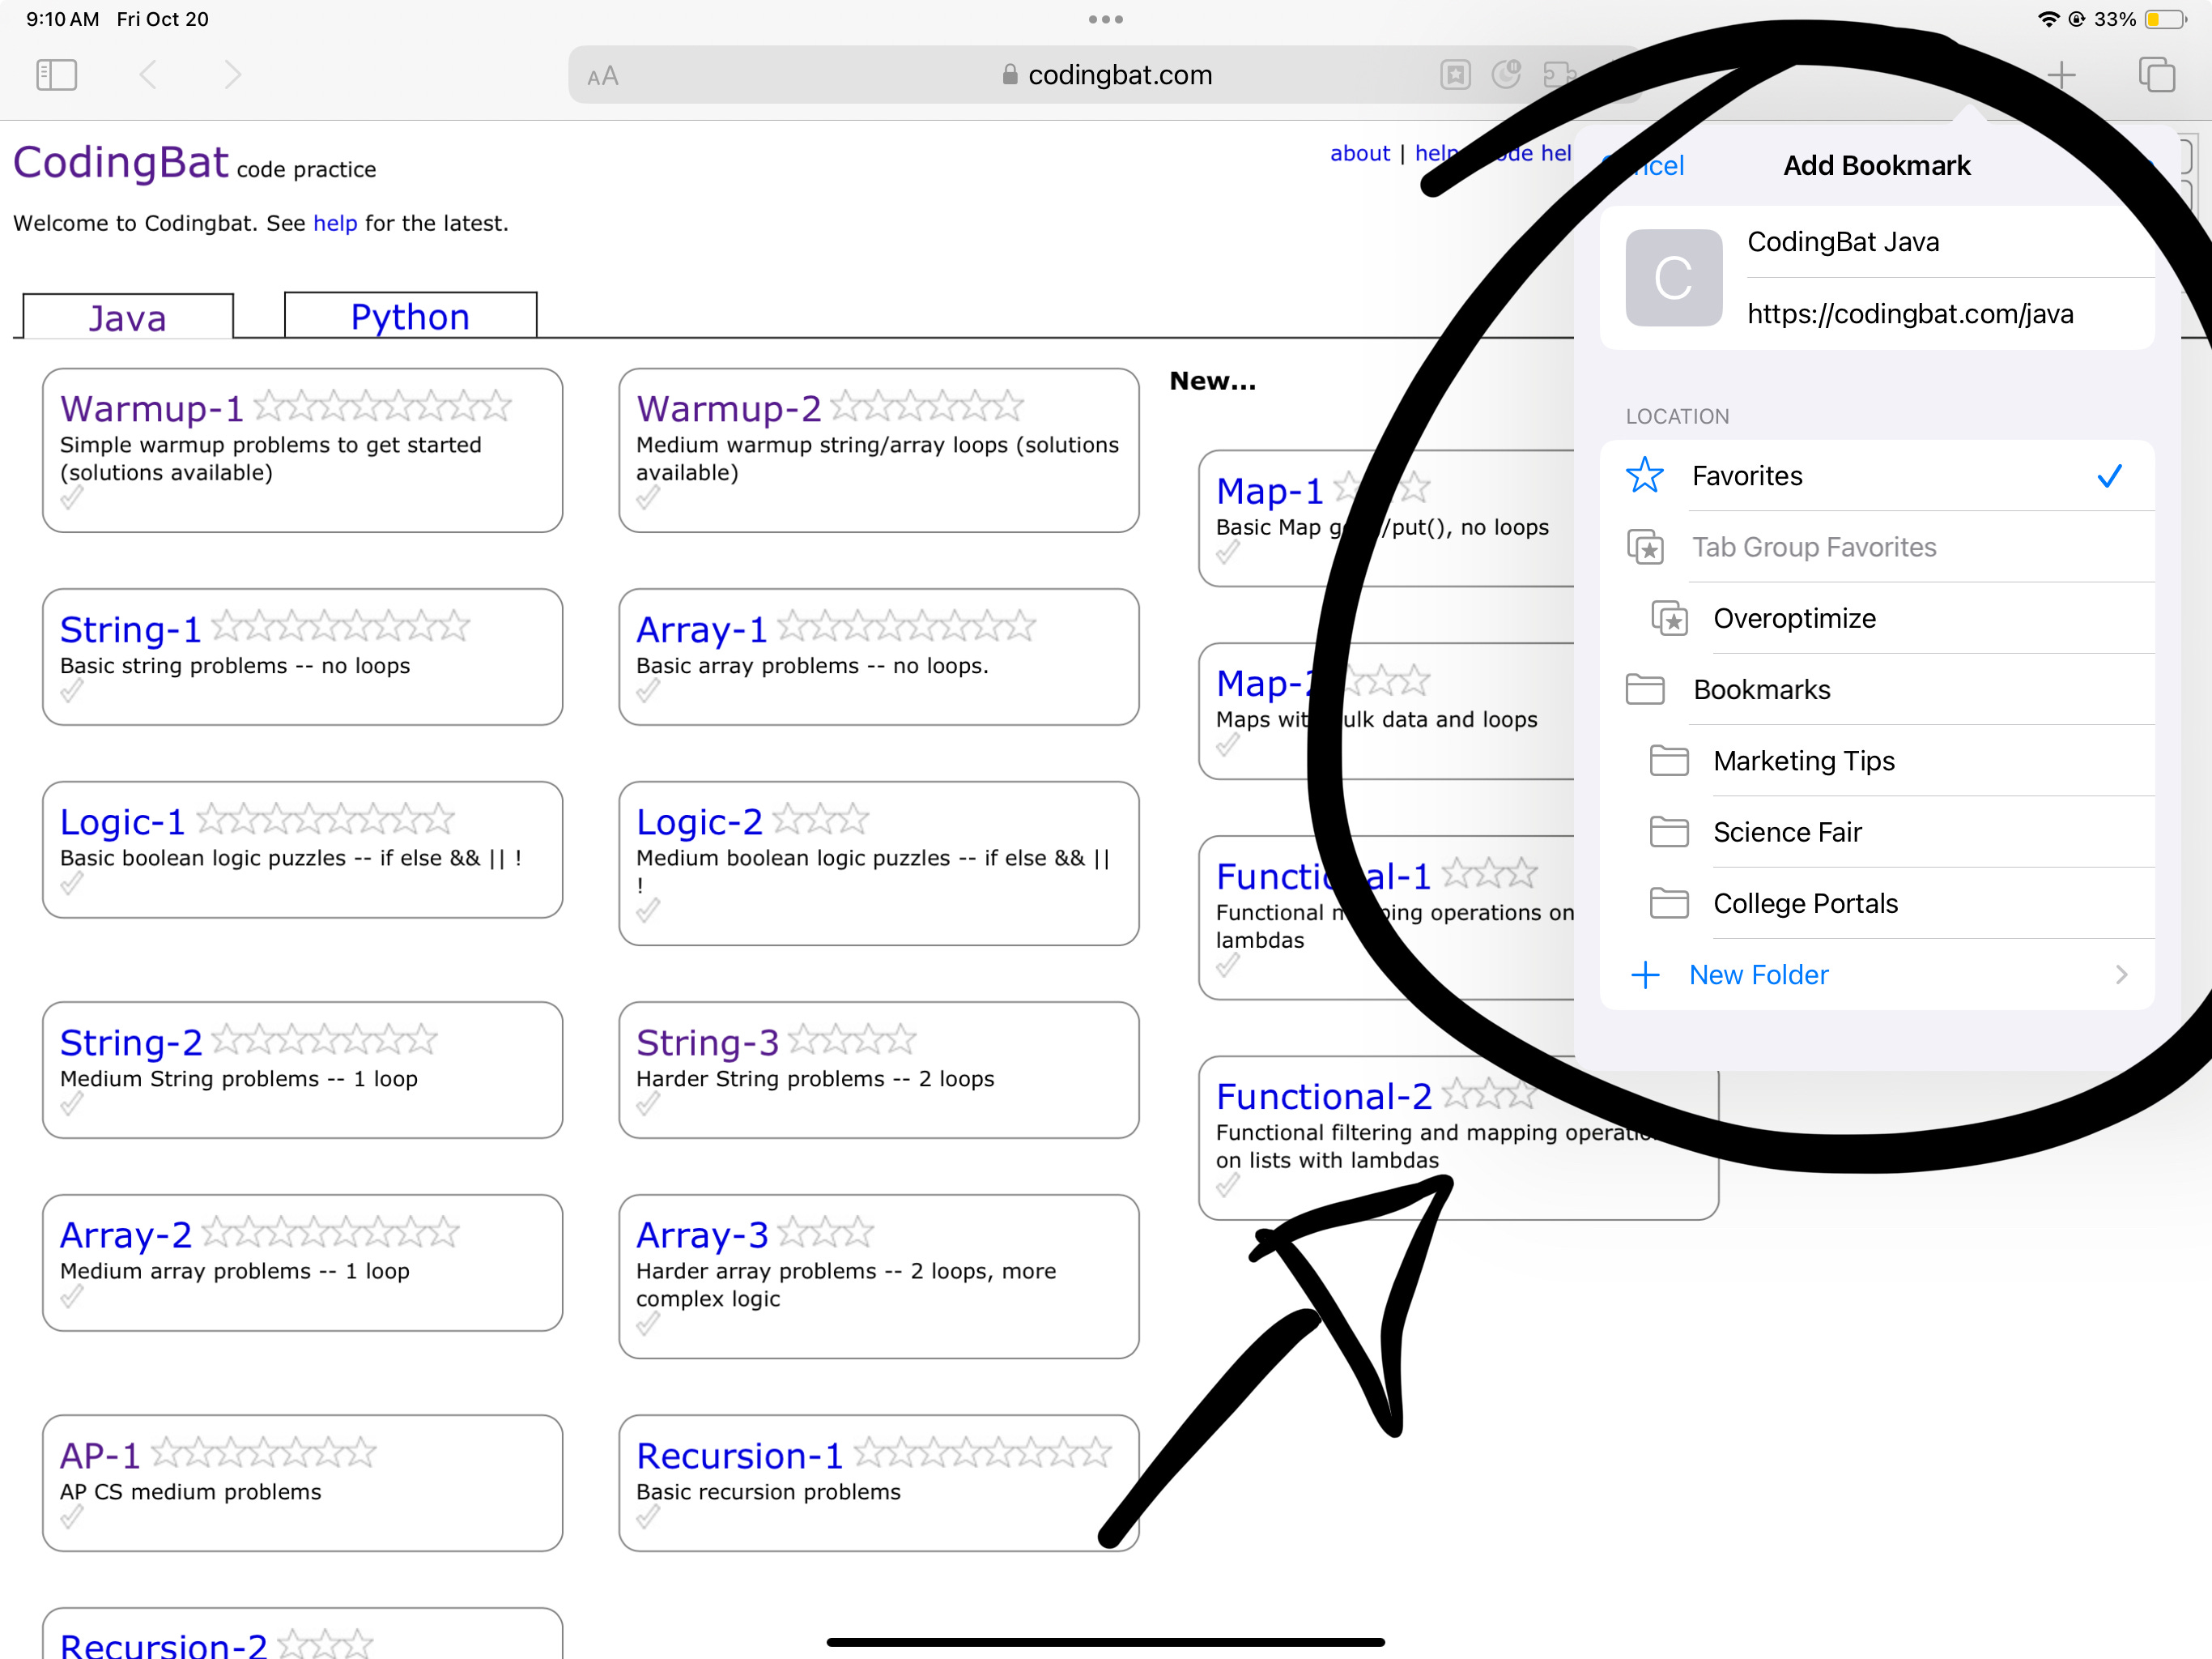2212x1659 pixels.
Task: Open Array-1 problems
Action: tap(702, 629)
